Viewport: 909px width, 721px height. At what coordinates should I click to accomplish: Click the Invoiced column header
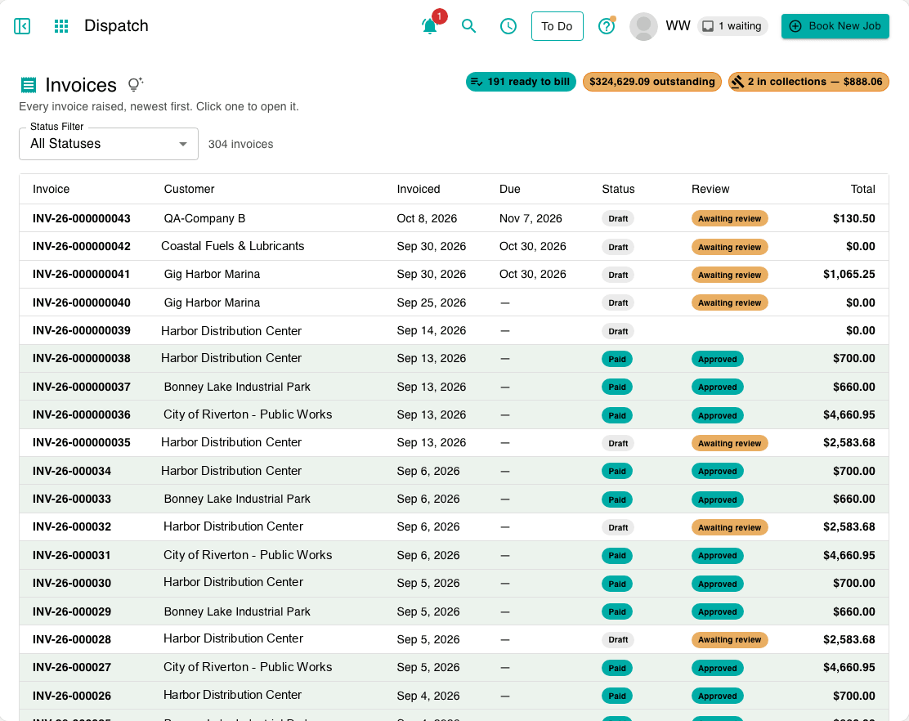(x=419, y=189)
